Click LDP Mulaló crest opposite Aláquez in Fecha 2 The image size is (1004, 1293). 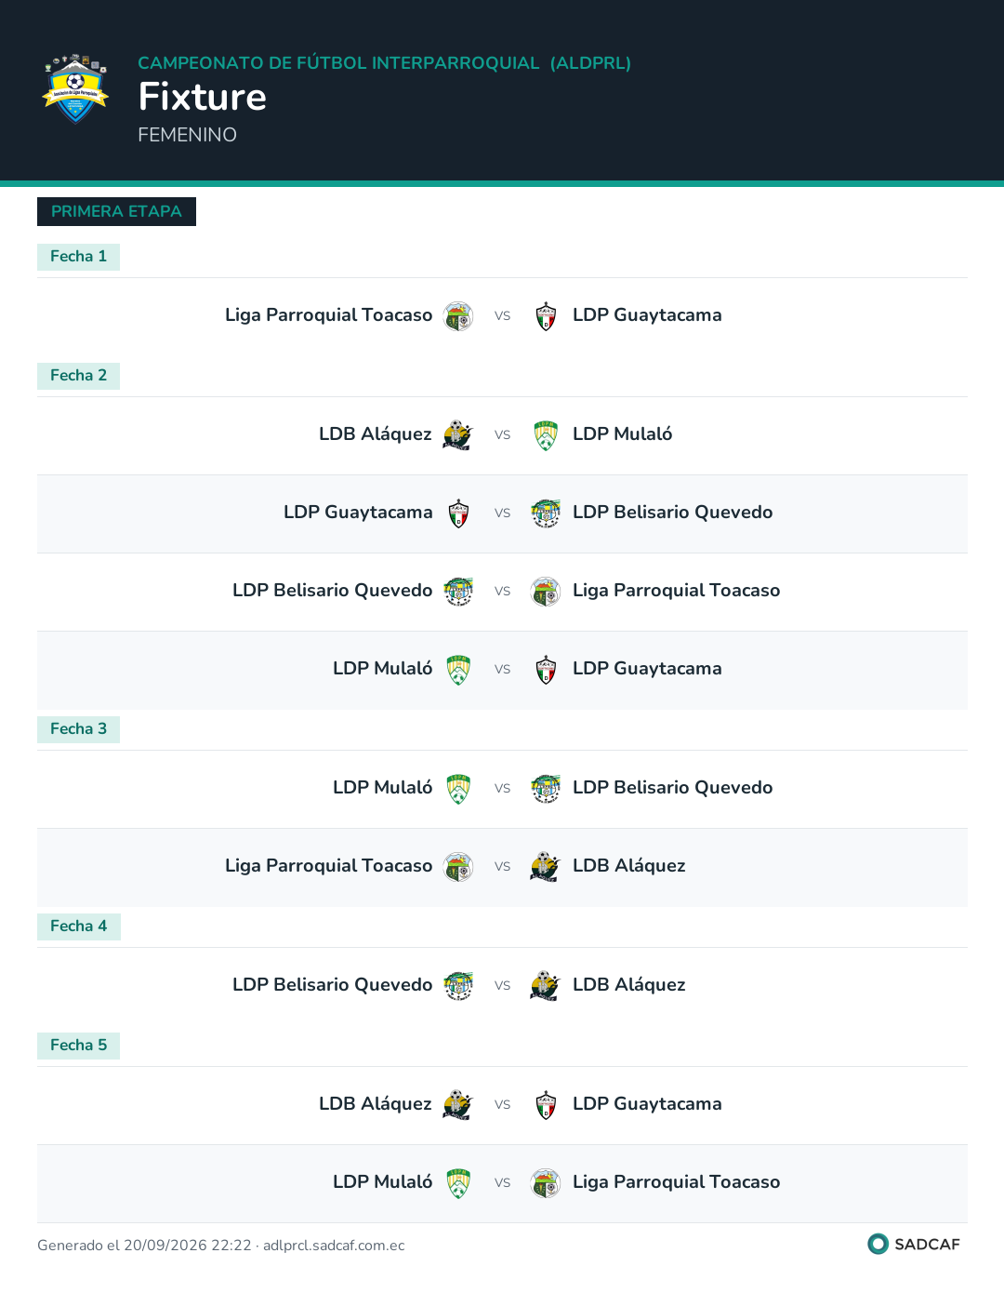(546, 435)
